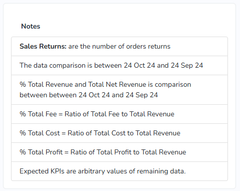
Task: Click the word 'comparison' in Revenue note
Action: pyautogui.click(x=173, y=85)
